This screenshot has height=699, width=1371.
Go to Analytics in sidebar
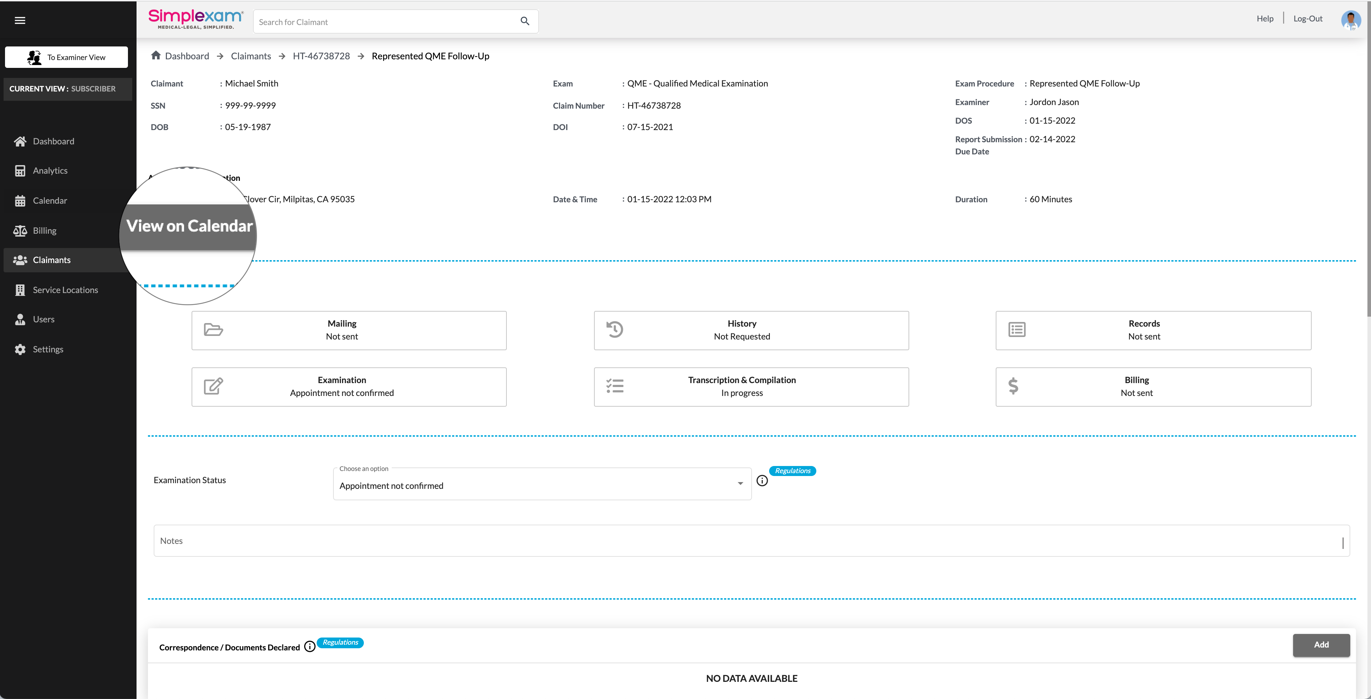point(50,171)
